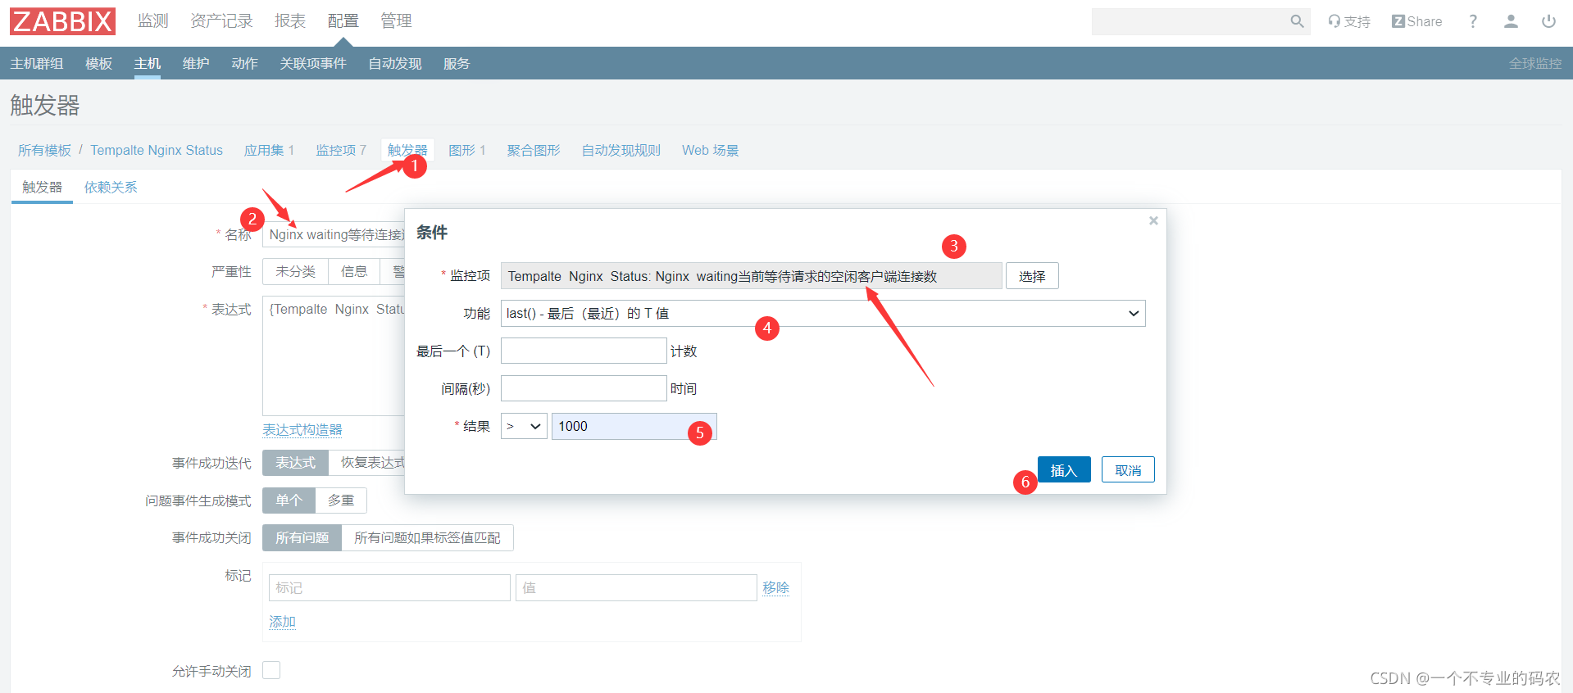The image size is (1573, 693).
Task: Open Web 场景 link
Action: click(x=711, y=150)
